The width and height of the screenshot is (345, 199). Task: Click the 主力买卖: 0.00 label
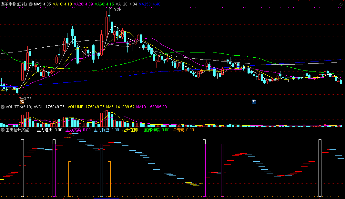pyautogui.click(x=78, y=130)
